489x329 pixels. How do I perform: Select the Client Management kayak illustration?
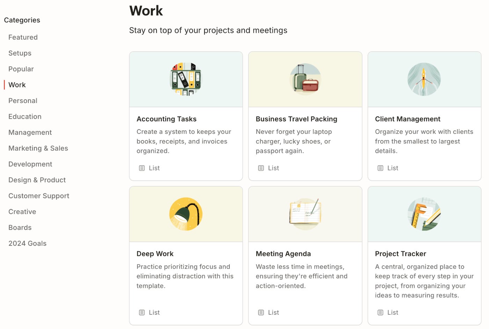click(424, 79)
